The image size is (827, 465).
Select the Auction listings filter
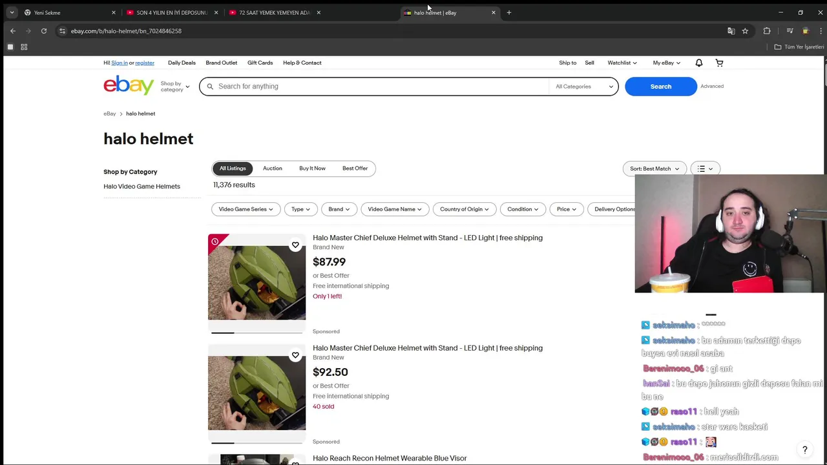pos(273,169)
